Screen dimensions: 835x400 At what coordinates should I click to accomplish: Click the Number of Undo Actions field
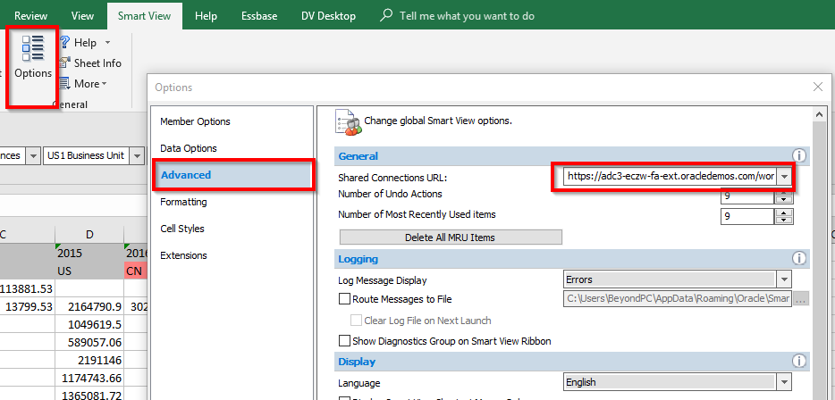pos(746,196)
